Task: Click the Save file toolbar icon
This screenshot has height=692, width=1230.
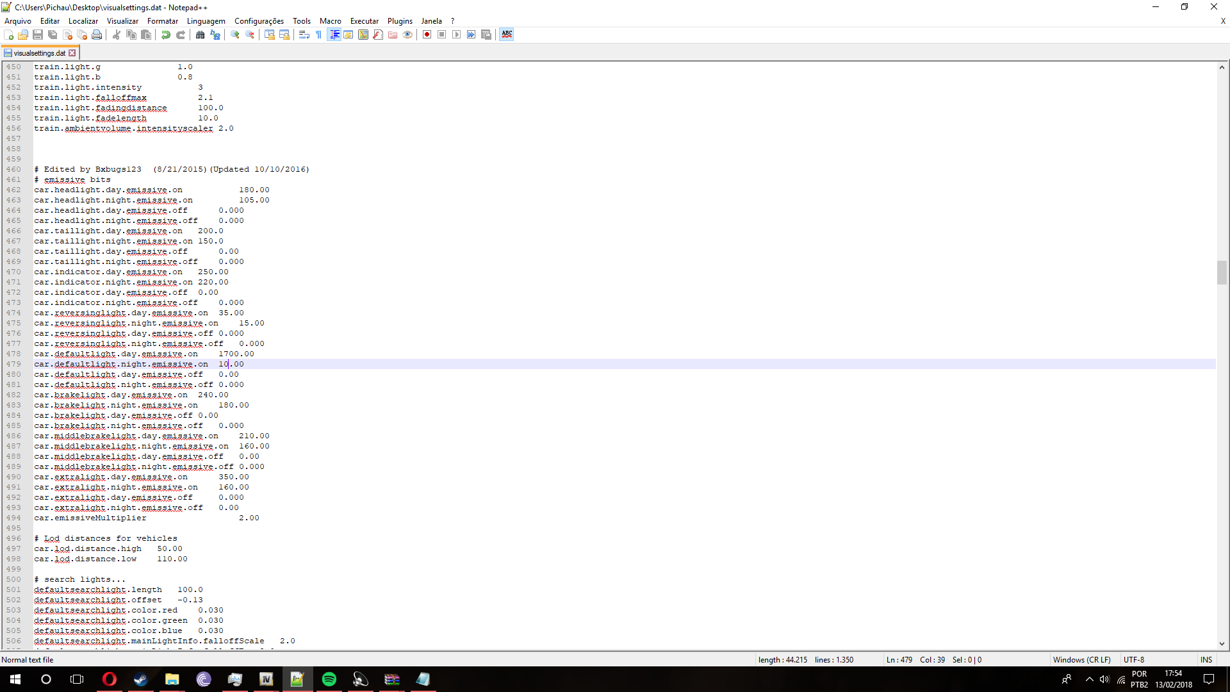Action: [x=38, y=35]
